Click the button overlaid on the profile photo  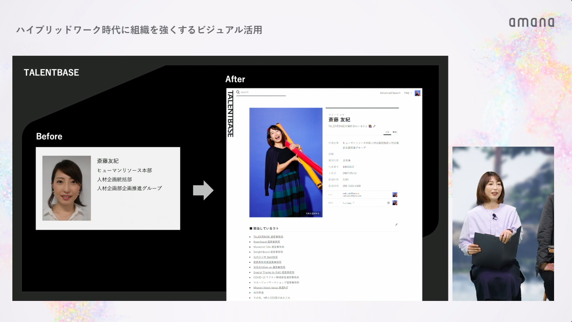[313, 213]
